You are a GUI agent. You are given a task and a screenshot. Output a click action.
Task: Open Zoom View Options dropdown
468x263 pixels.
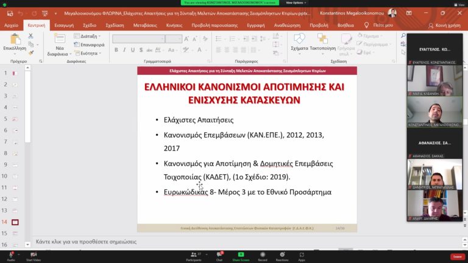click(x=296, y=2)
